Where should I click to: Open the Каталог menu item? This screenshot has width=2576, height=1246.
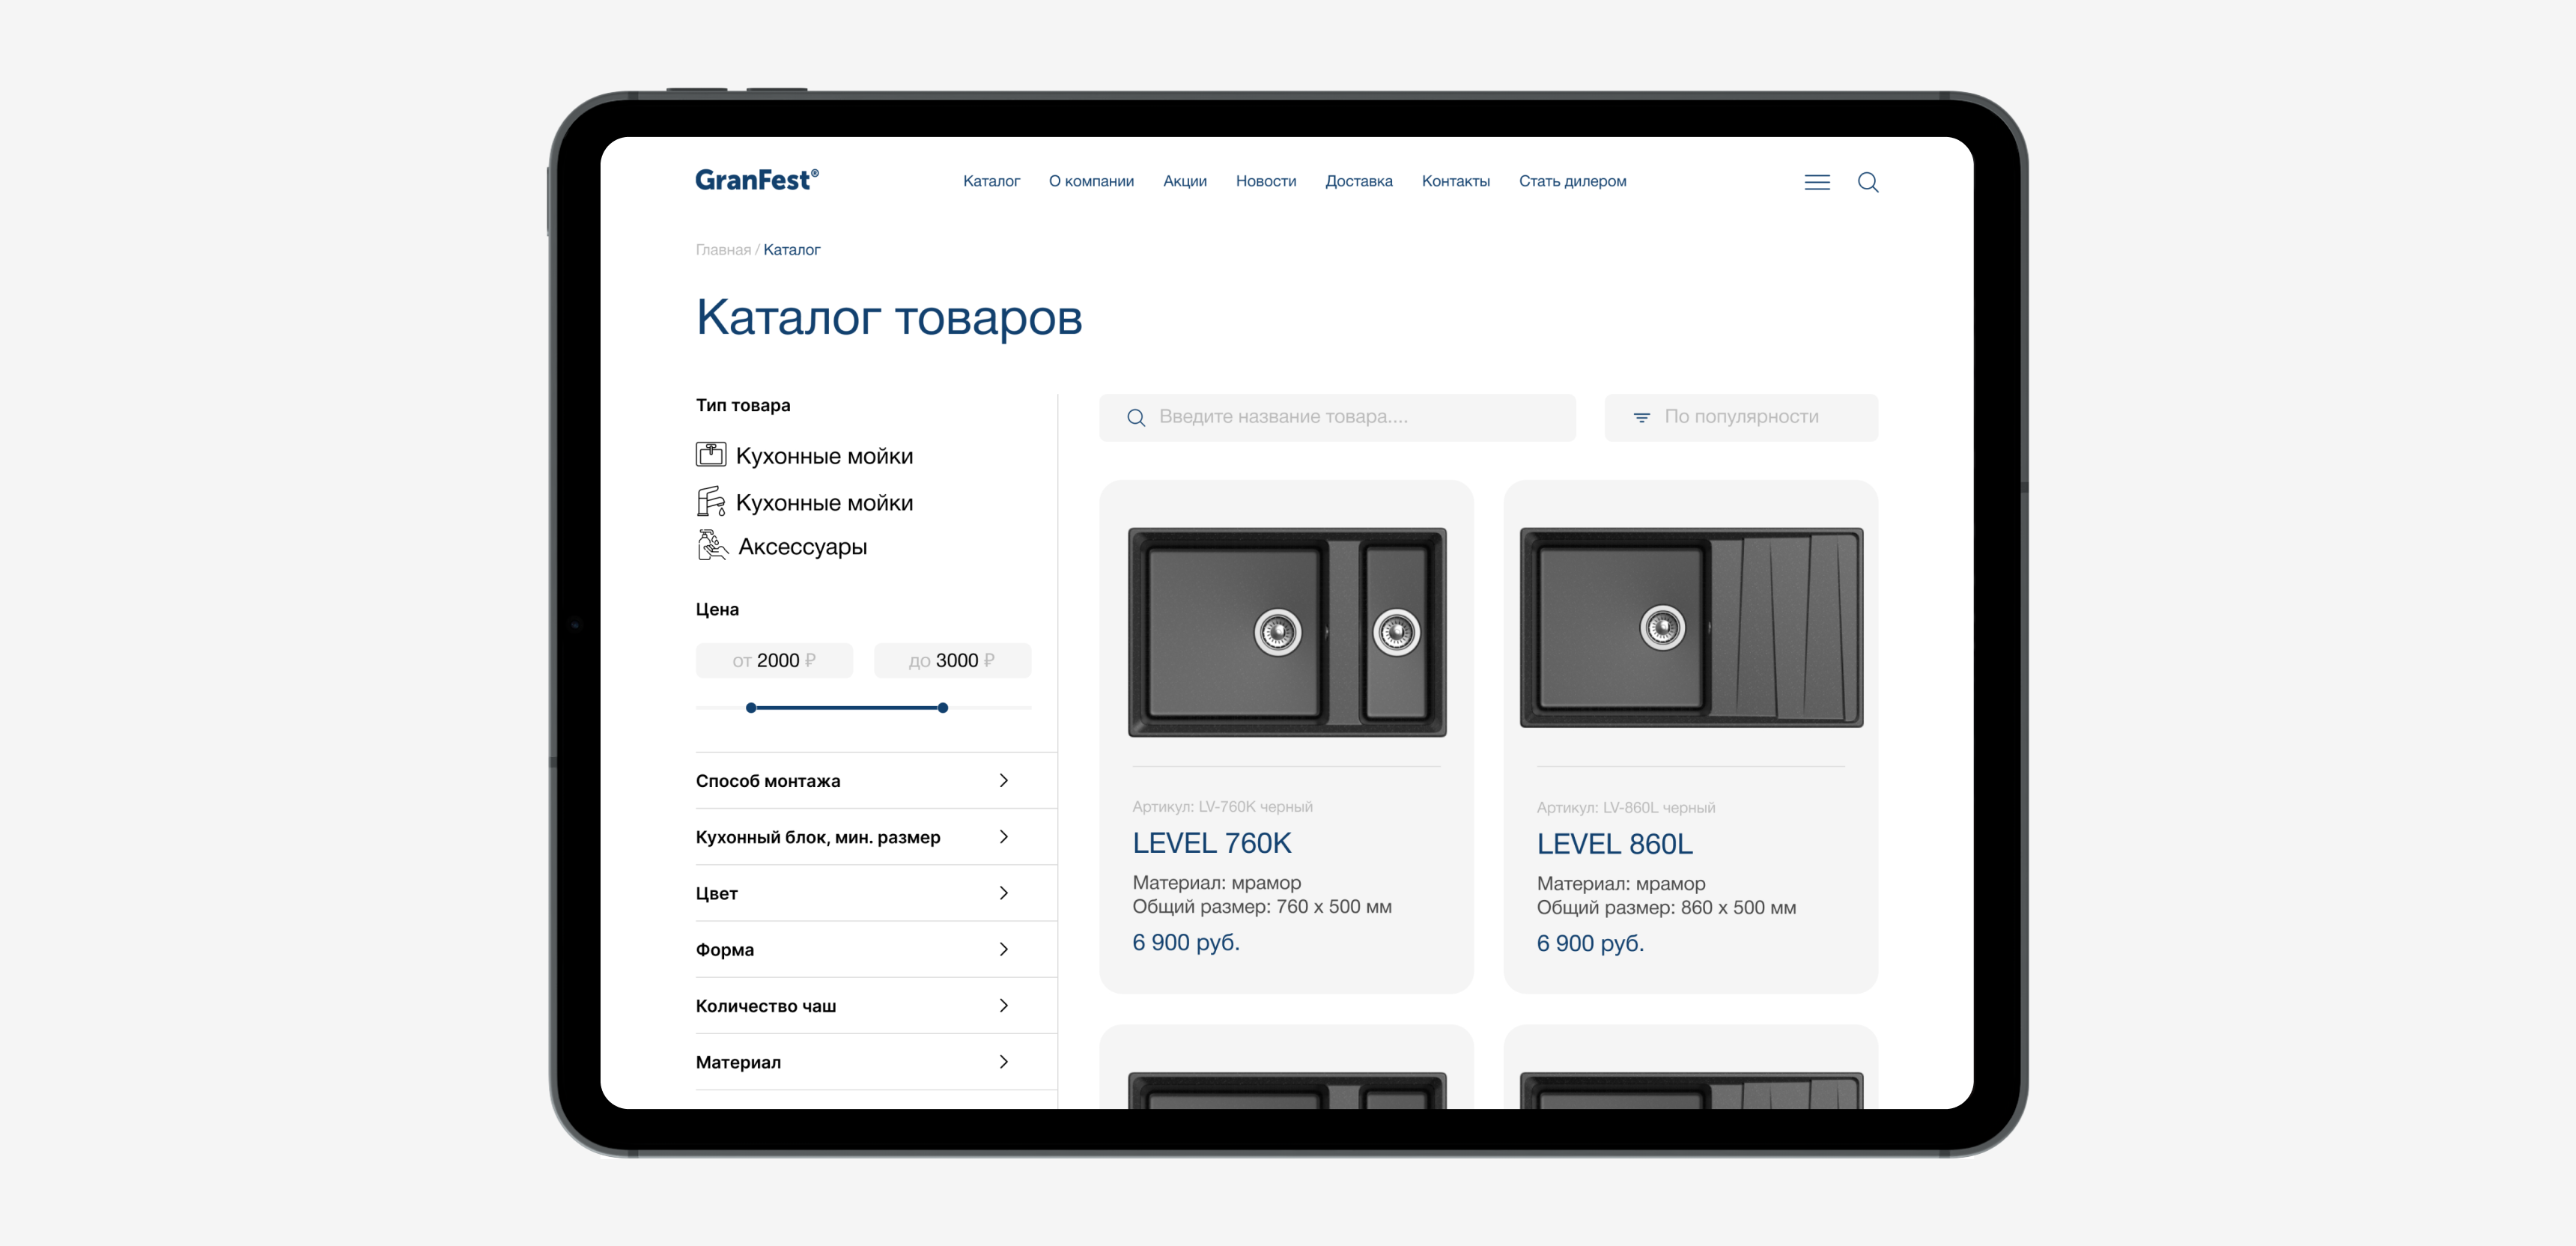coord(991,181)
